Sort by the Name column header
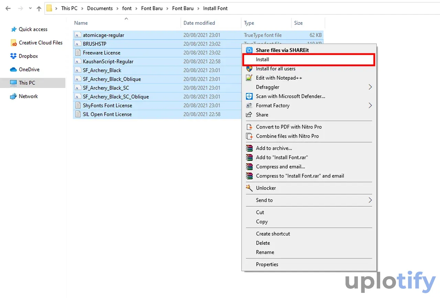The image size is (440, 298). (x=81, y=23)
